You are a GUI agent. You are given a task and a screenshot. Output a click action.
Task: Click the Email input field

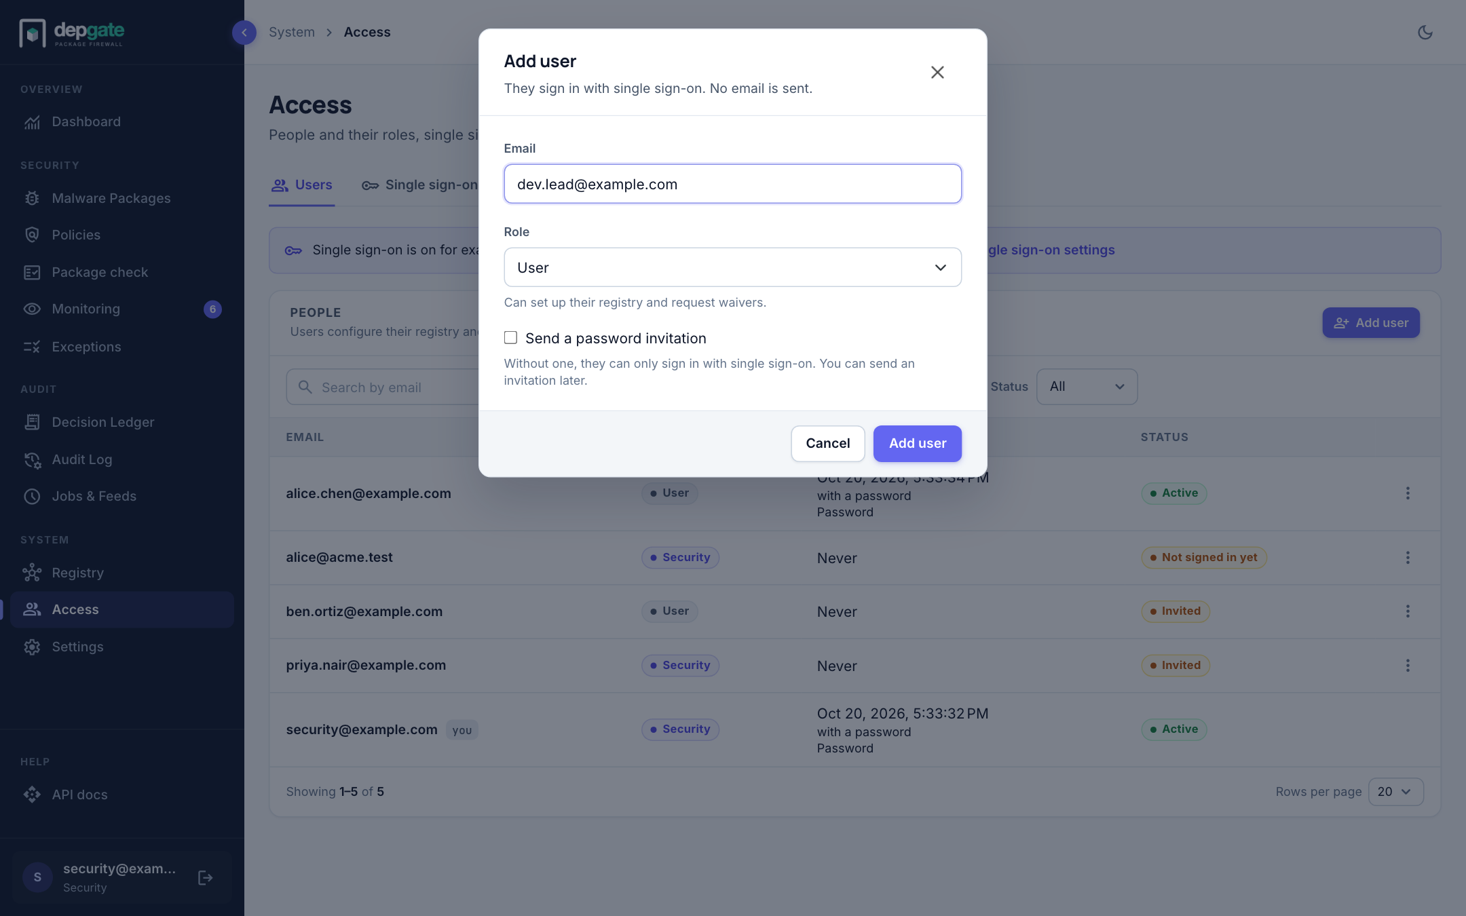point(732,184)
